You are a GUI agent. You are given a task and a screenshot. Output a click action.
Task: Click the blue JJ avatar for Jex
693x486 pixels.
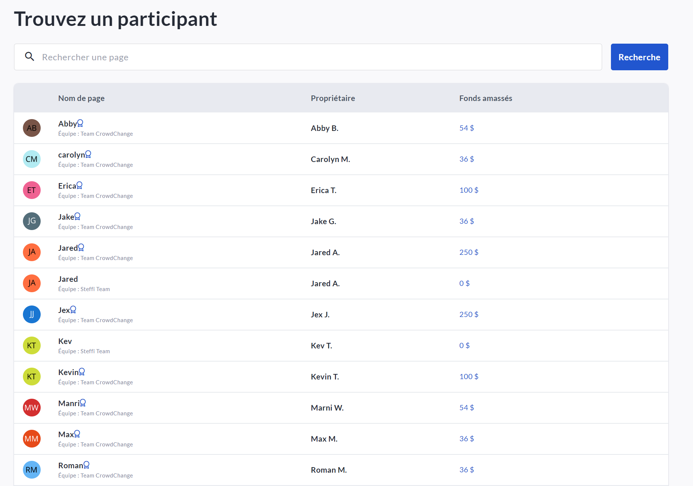pos(32,314)
